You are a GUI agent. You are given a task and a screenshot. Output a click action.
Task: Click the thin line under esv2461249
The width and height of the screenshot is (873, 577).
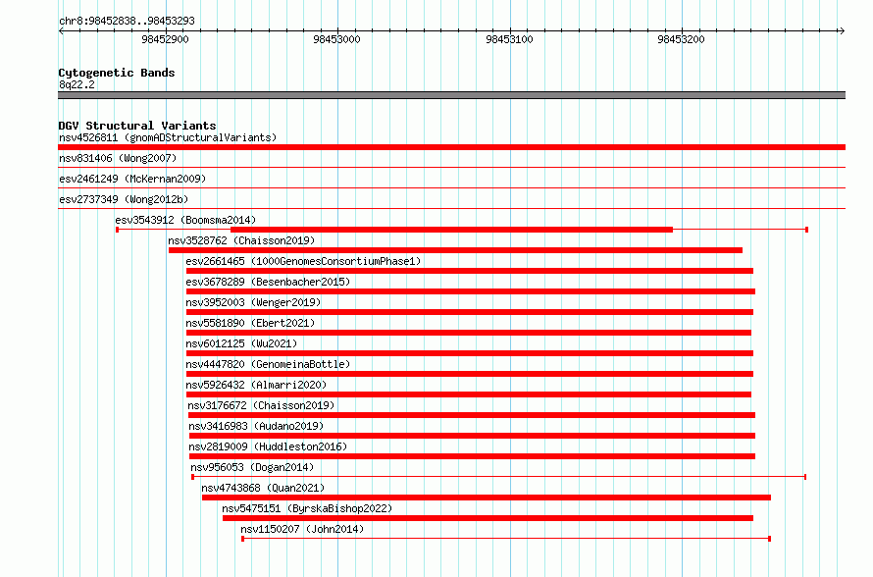[451, 187]
